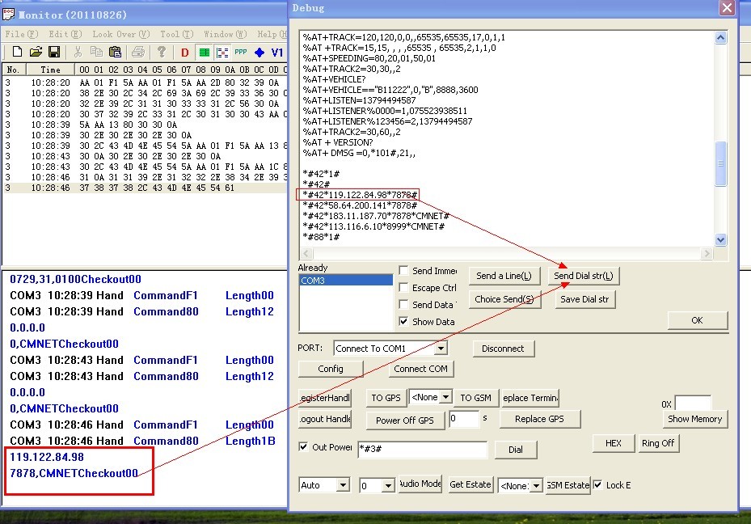Click the Save floppy disk icon
The height and width of the screenshot is (524, 751).
(54, 52)
